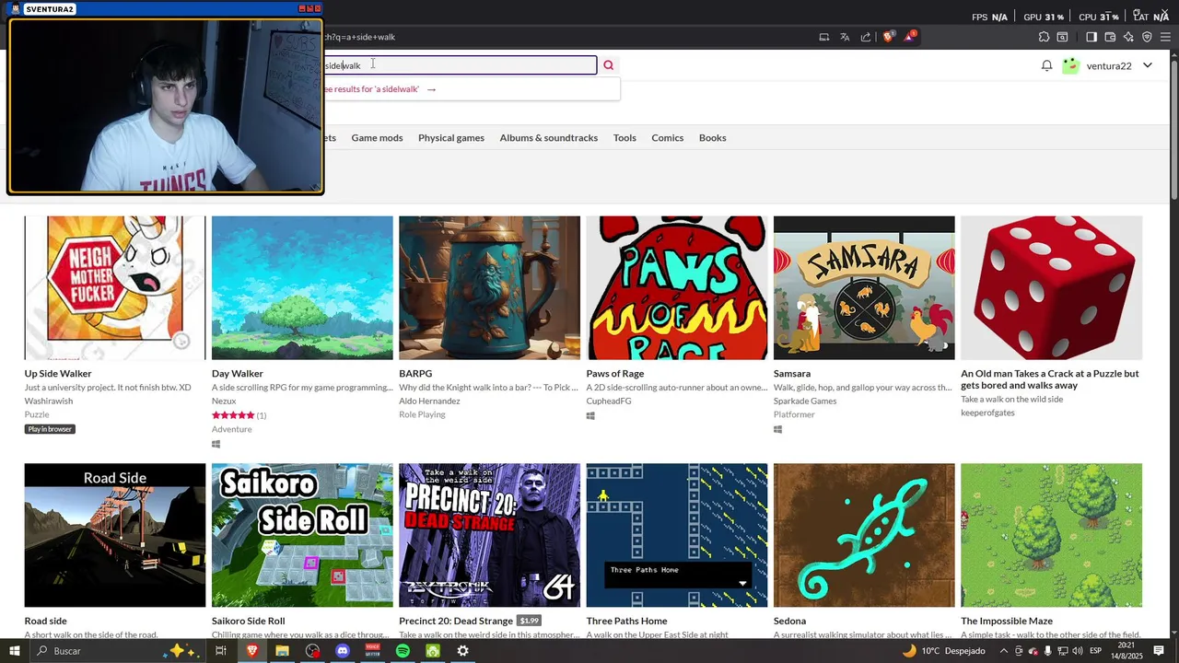
Task: Open The Impossible Maze thumbnail
Action: click(x=1051, y=535)
